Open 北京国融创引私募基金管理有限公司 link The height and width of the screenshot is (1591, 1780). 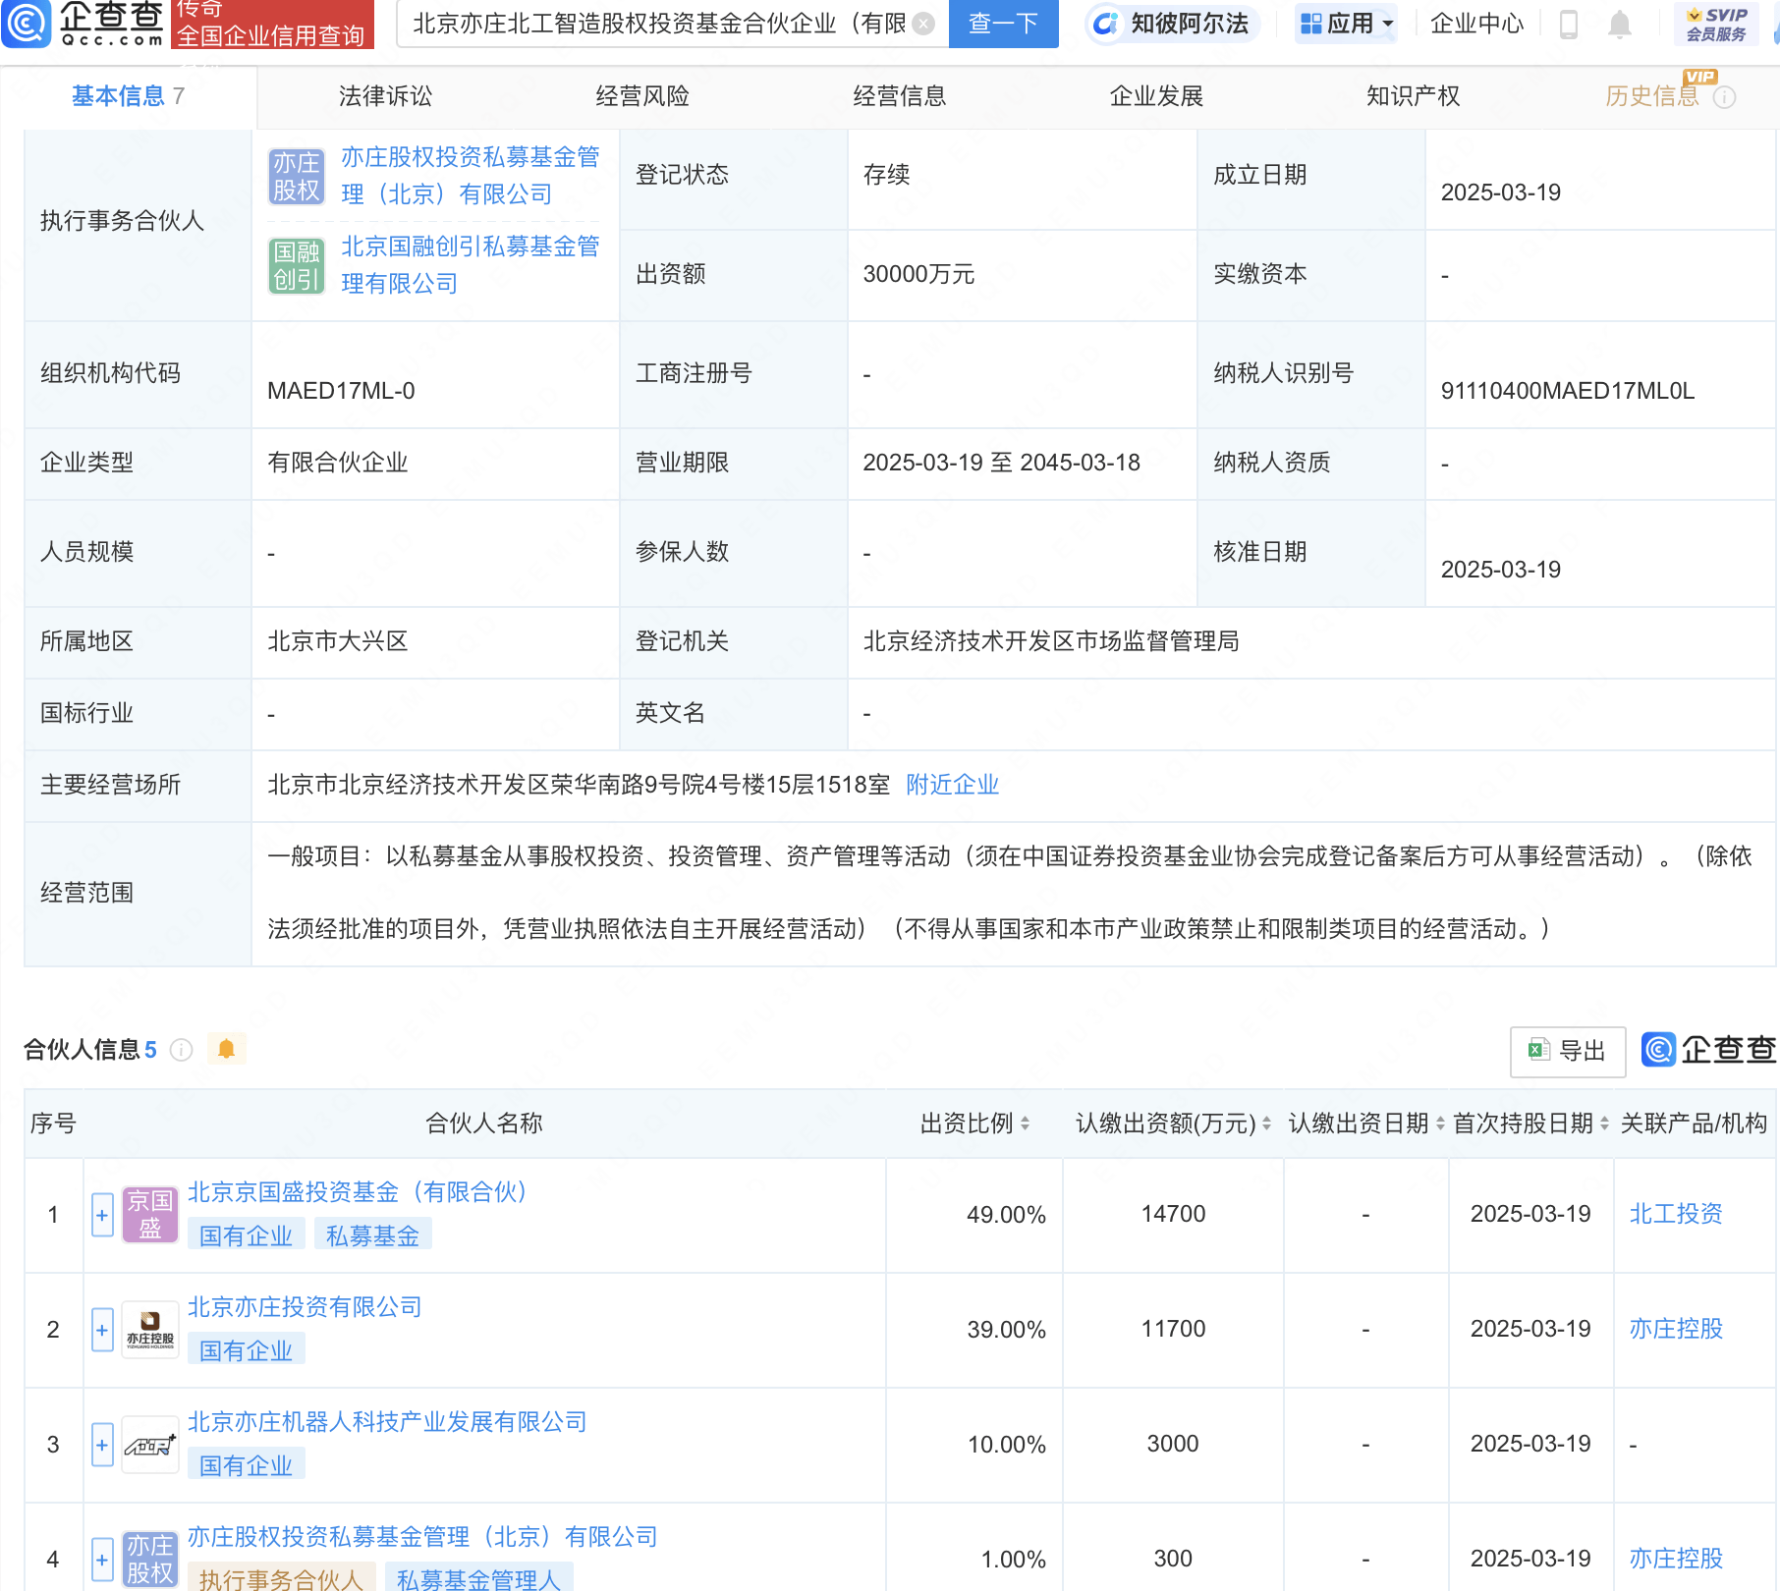[471, 265]
